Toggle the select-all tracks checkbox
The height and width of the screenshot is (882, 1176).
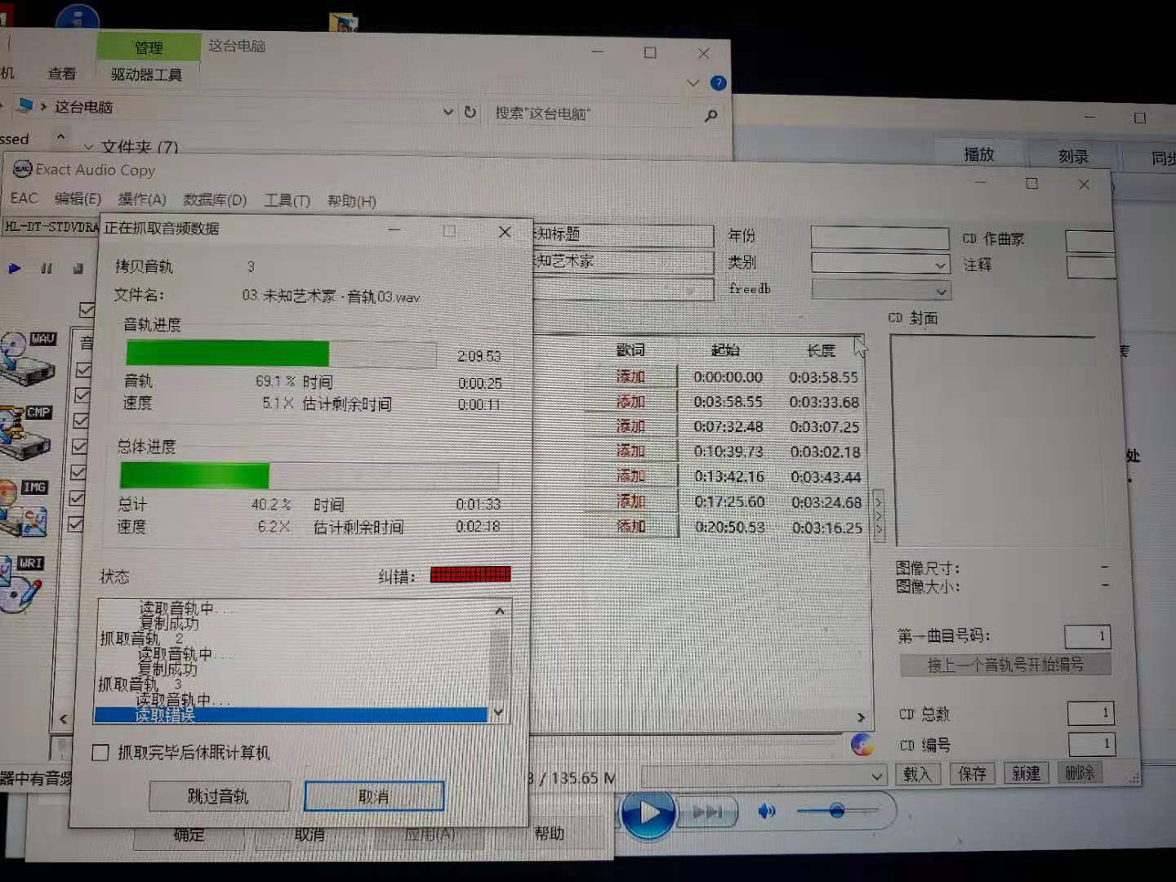click(x=87, y=310)
